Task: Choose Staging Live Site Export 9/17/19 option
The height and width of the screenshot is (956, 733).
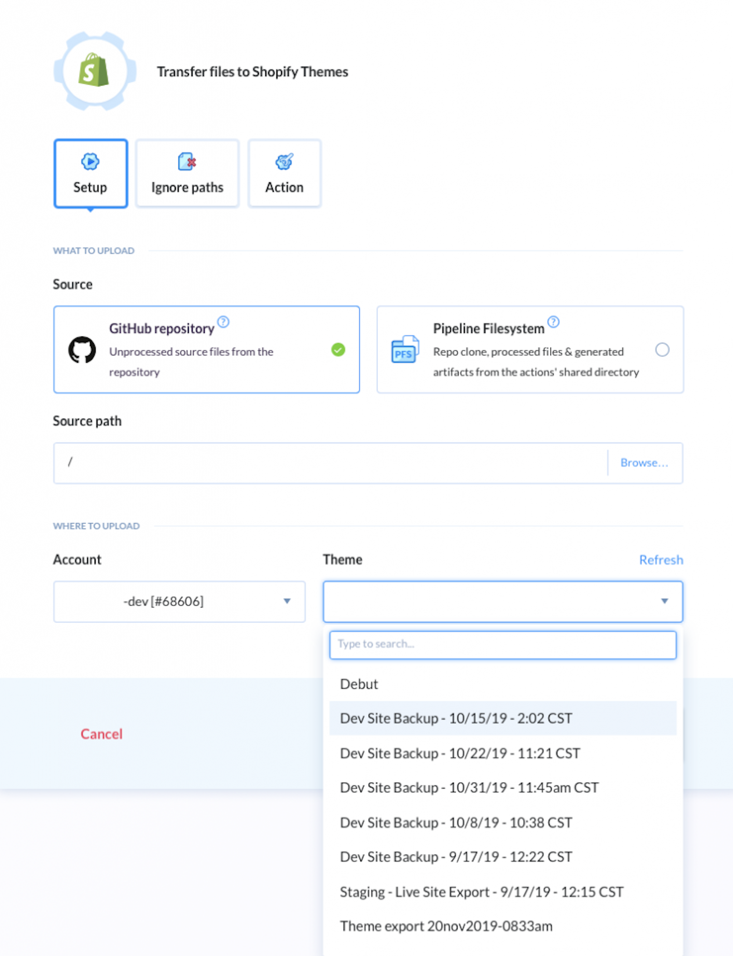Action: 503,892
